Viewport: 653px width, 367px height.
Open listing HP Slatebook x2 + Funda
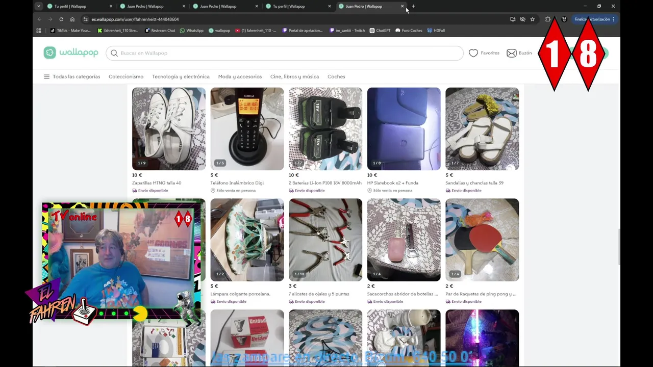point(393,183)
